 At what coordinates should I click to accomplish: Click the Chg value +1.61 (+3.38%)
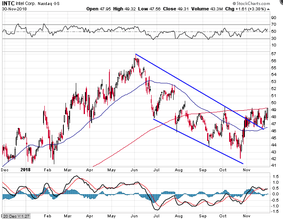pos(250,9)
